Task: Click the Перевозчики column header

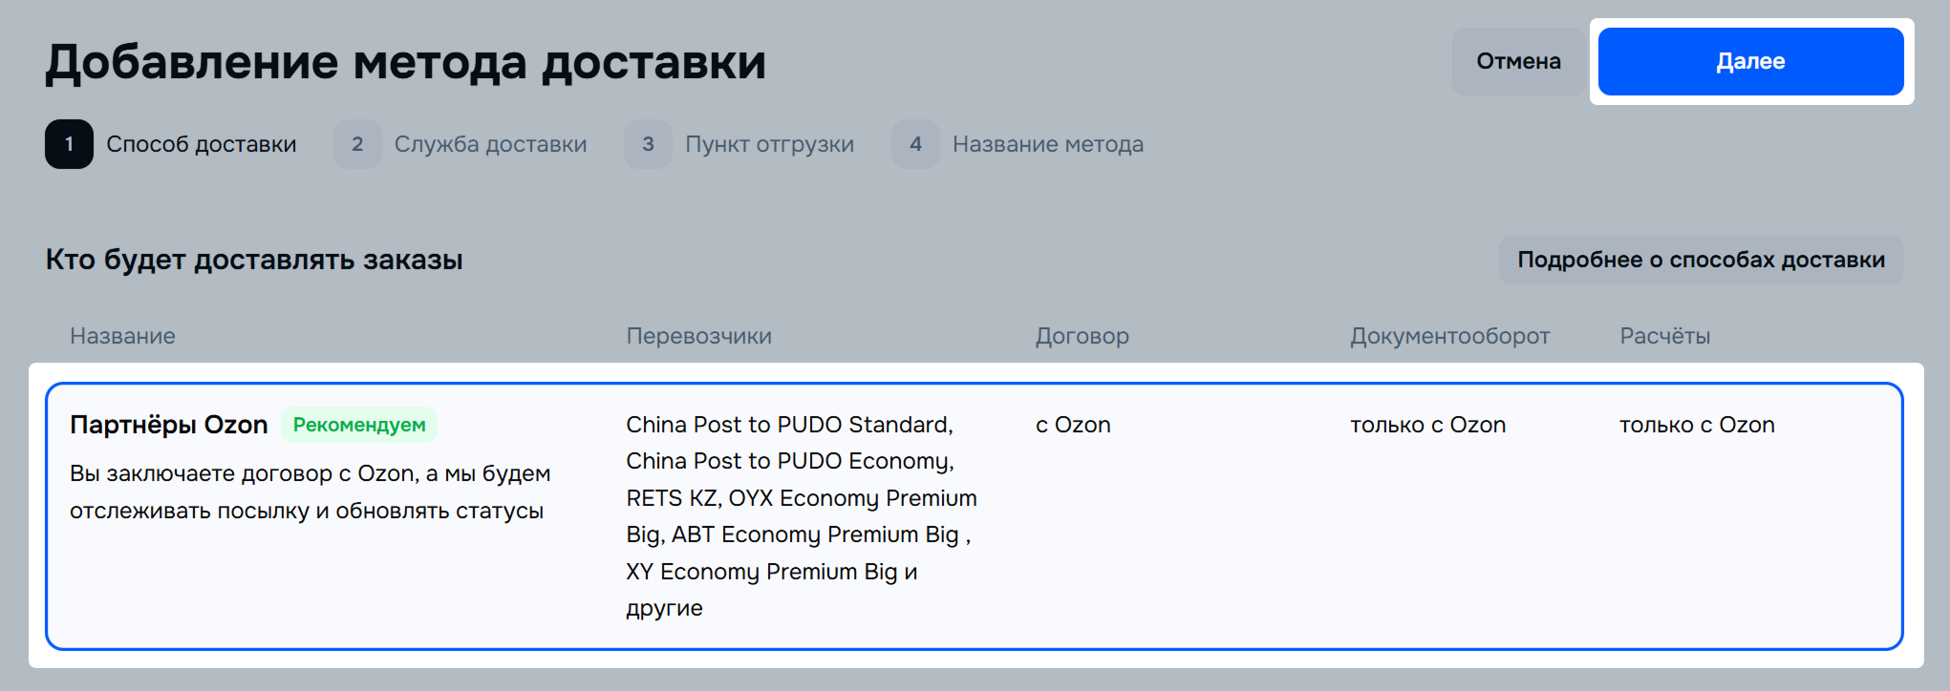Action: pyautogui.click(x=698, y=336)
